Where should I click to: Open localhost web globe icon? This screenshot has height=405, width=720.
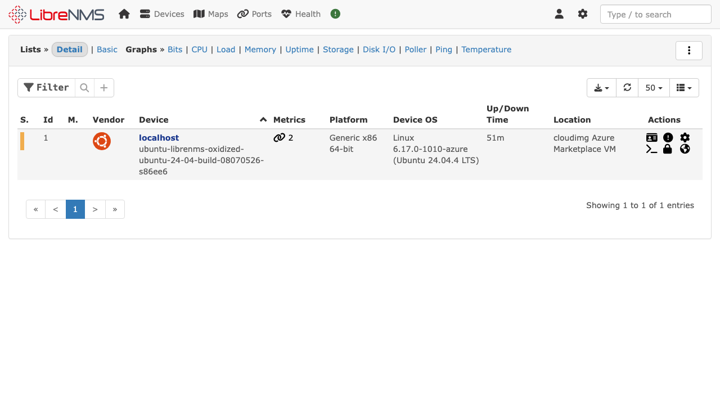685,149
